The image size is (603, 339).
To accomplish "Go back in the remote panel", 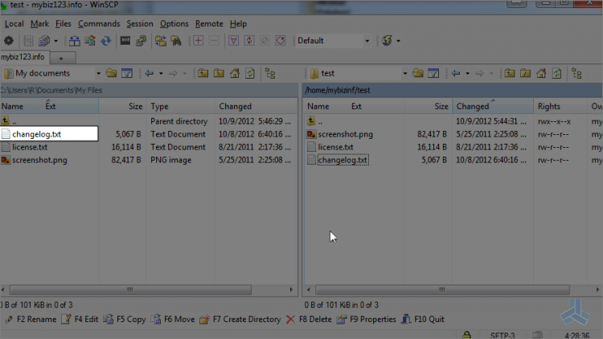I will click(x=456, y=73).
